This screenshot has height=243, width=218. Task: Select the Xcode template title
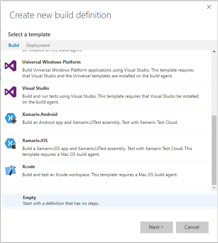pyautogui.click(x=29, y=167)
